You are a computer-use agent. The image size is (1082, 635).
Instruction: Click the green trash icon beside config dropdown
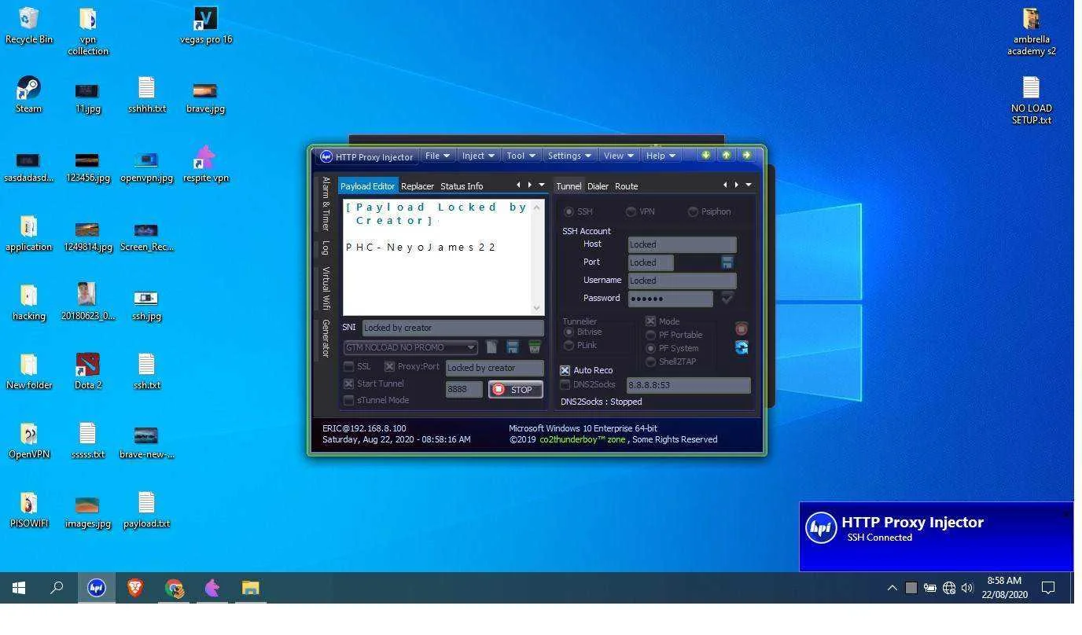[535, 347]
